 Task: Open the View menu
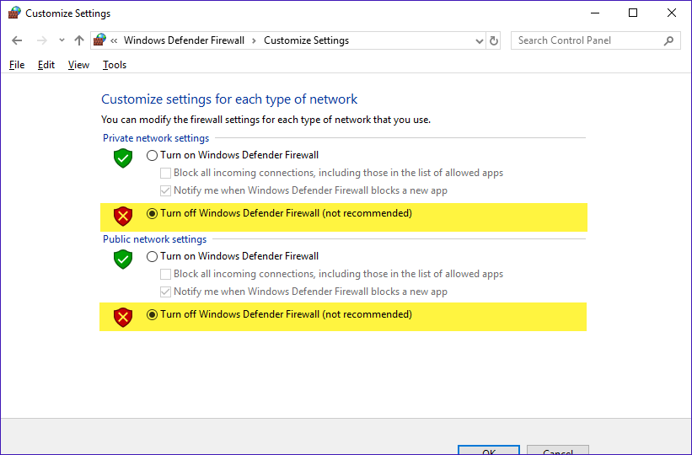(x=78, y=65)
